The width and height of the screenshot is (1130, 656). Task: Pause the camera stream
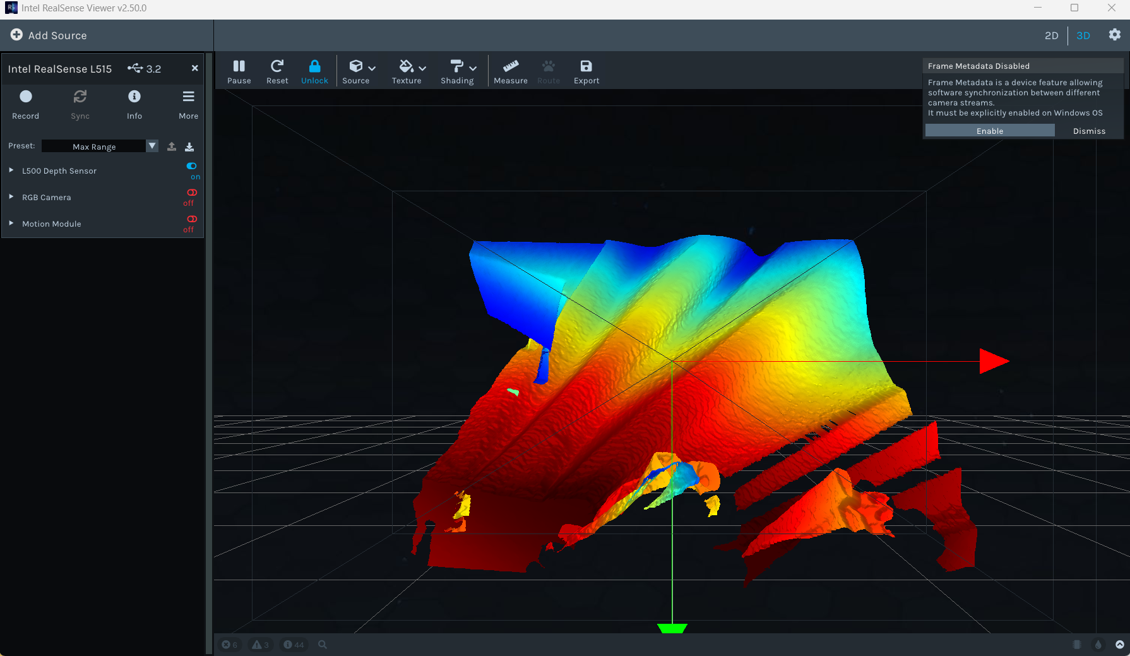(x=239, y=70)
